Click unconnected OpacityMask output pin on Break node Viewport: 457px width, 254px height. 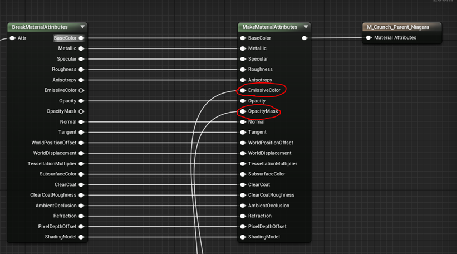pyautogui.click(x=82, y=111)
